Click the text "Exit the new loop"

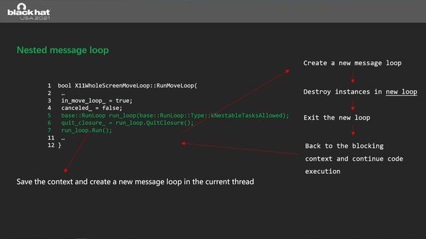tap(337, 118)
